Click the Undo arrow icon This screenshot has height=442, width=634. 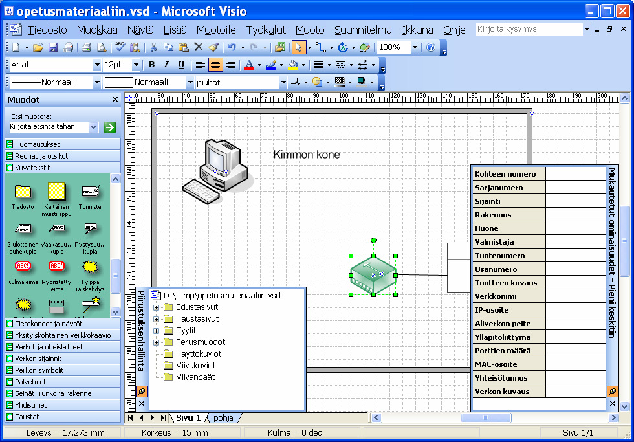[x=232, y=48]
